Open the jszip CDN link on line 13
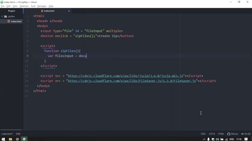This screenshot has width=252, height=141. click(125, 76)
